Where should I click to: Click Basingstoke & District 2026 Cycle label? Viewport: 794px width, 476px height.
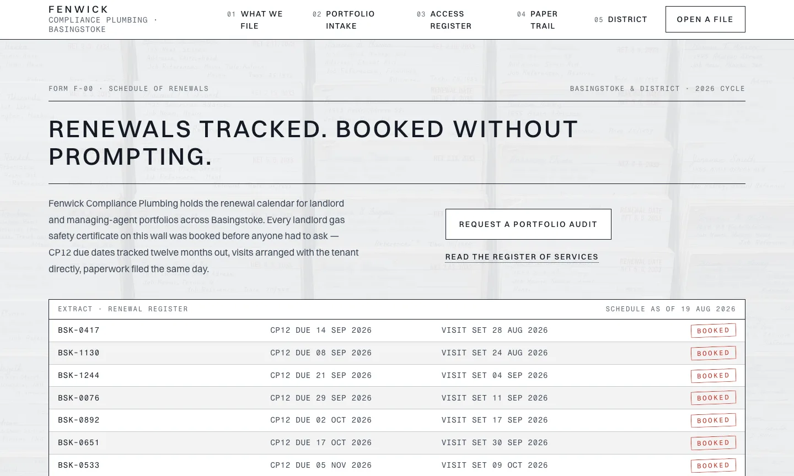657,89
